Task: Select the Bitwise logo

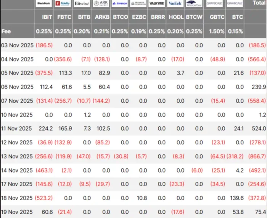Action: click(x=82, y=3)
